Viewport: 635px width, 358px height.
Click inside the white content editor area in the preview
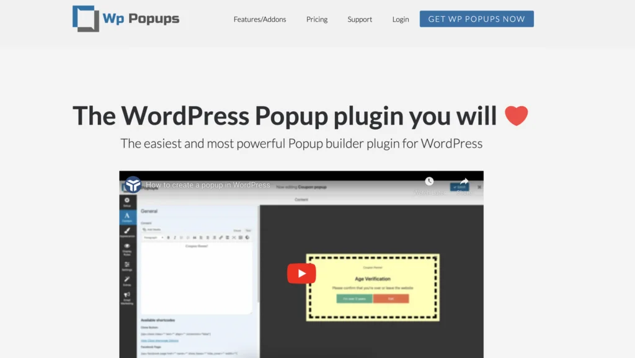197,277
